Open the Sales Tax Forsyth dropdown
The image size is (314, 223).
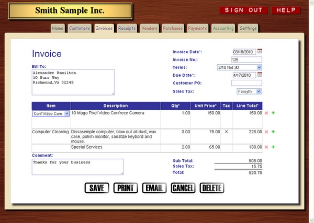pos(249,91)
